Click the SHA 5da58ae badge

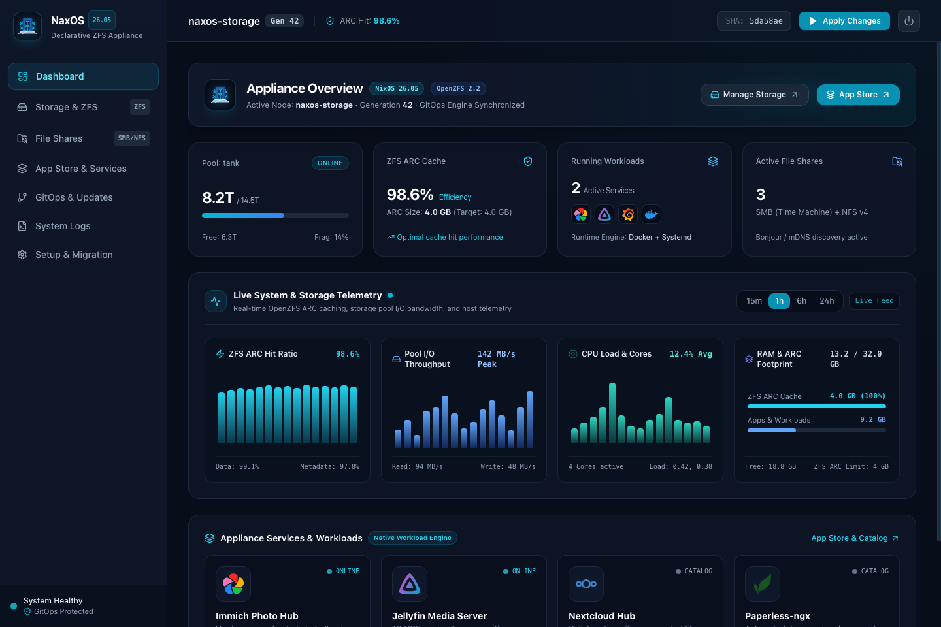[x=754, y=21]
